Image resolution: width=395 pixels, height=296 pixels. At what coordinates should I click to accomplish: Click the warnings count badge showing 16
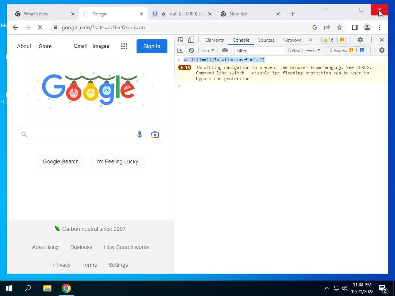coord(329,40)
